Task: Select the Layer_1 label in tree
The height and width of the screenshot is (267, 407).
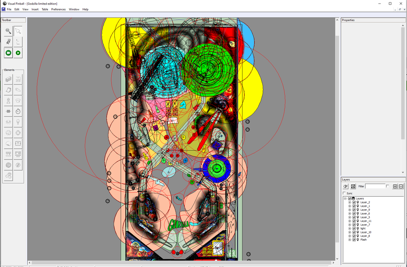Action: click(x=365, y=206)
